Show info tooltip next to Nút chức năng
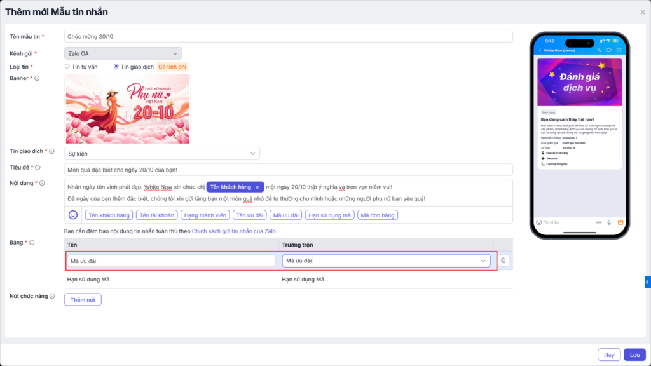 [x=52, y=296]
